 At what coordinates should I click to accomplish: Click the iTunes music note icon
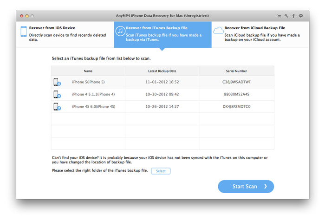coord(120,32)
